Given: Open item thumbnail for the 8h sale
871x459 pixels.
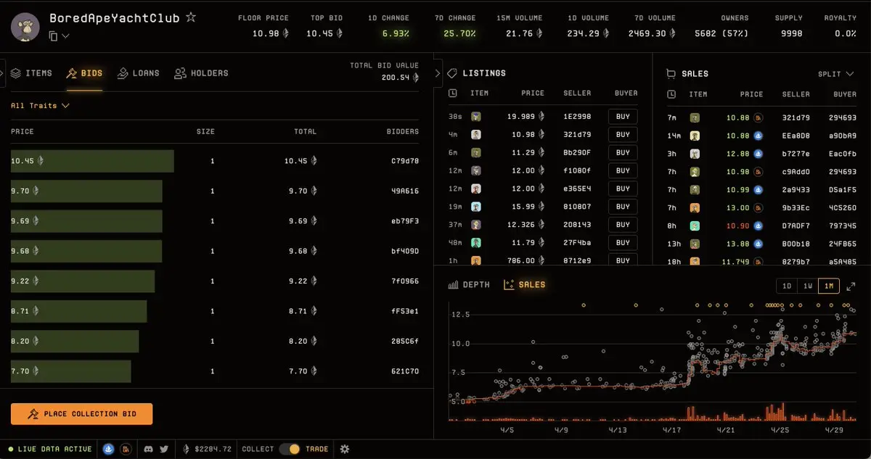Looking at the screenshot, I should (695, 226).
